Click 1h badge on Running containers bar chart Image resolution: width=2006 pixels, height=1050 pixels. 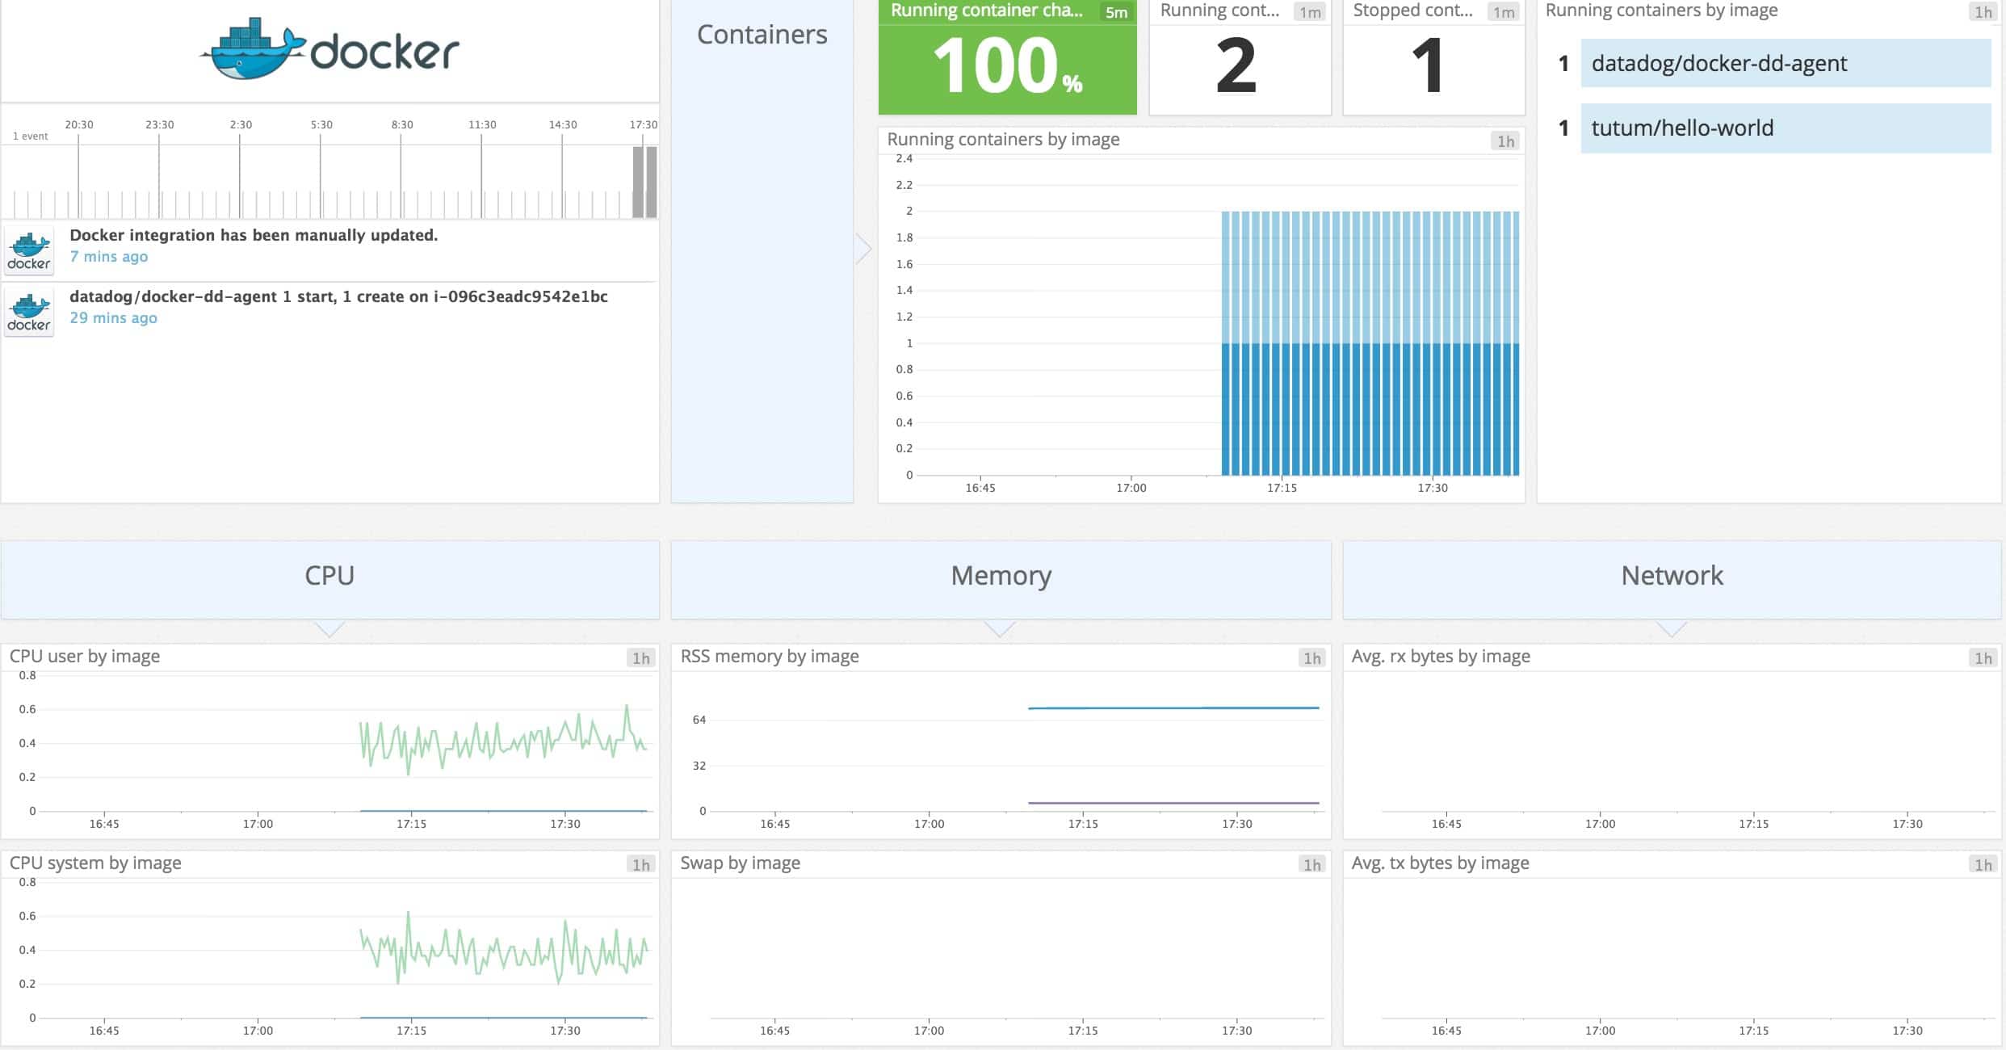point(1505,141)
